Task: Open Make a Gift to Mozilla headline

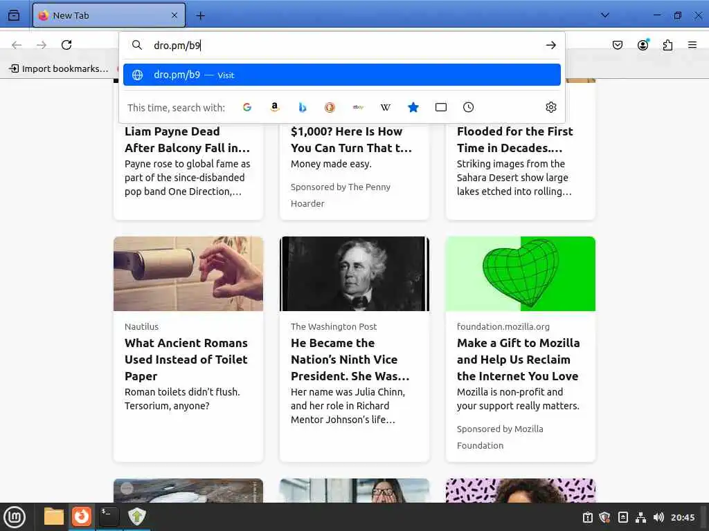Action: pyautogui.click(x=518, y=360)
